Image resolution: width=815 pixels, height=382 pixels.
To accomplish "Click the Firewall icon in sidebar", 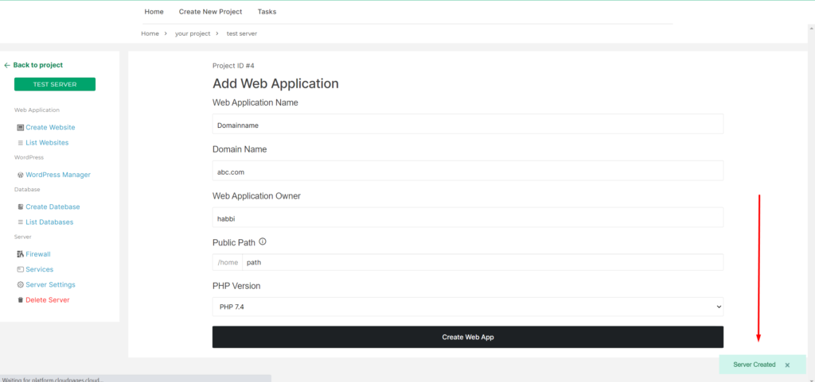I will point(20,254).
